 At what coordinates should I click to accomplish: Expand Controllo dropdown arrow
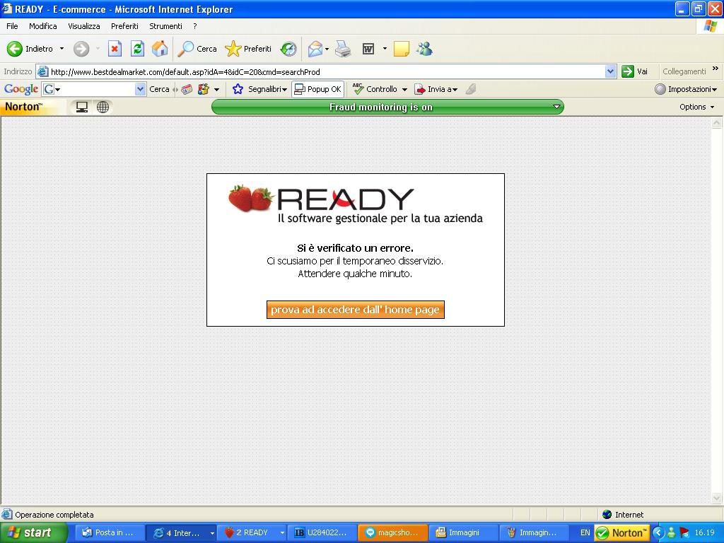point(404,90)
